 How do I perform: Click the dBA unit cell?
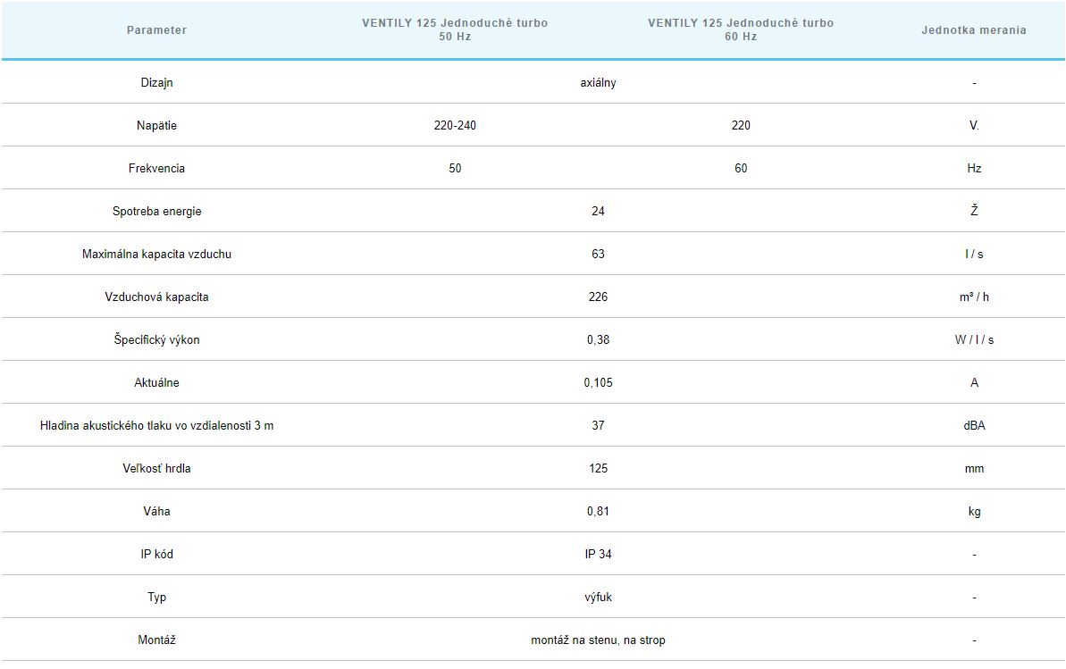pyautogui.click(x=974, y=426)
